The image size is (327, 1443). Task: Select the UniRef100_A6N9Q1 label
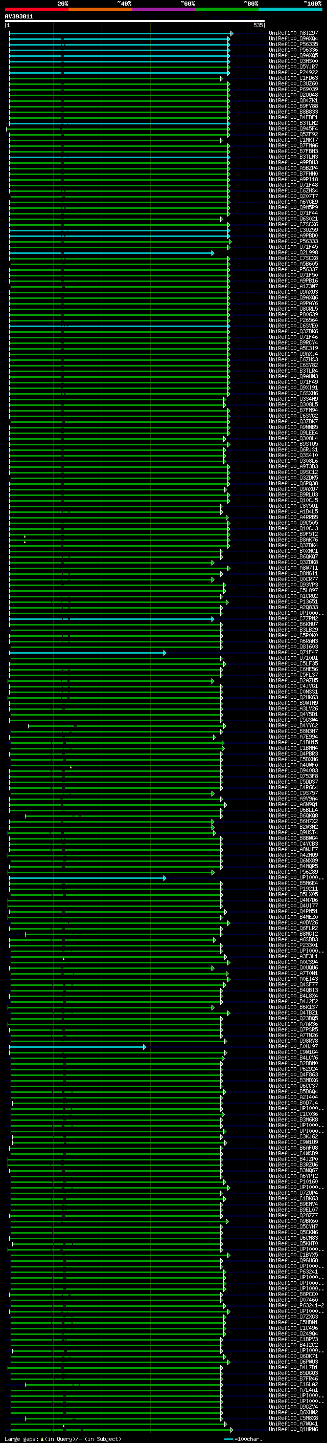pos(293,805)
